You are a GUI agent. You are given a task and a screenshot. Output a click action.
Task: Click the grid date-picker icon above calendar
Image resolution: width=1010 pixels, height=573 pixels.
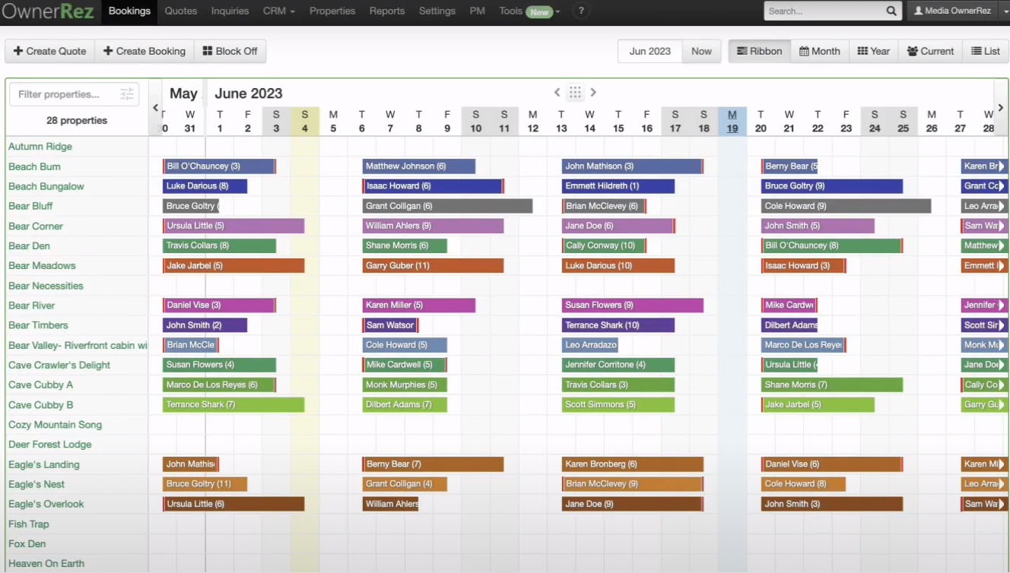tap(575, 92)
